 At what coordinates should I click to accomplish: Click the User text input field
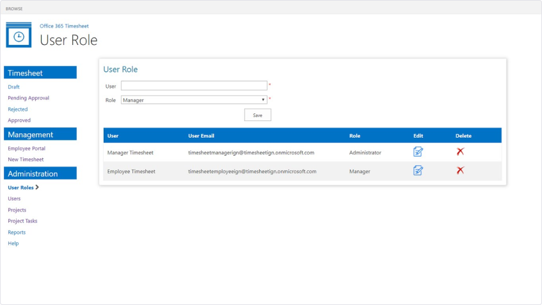(x=194, y=85)
